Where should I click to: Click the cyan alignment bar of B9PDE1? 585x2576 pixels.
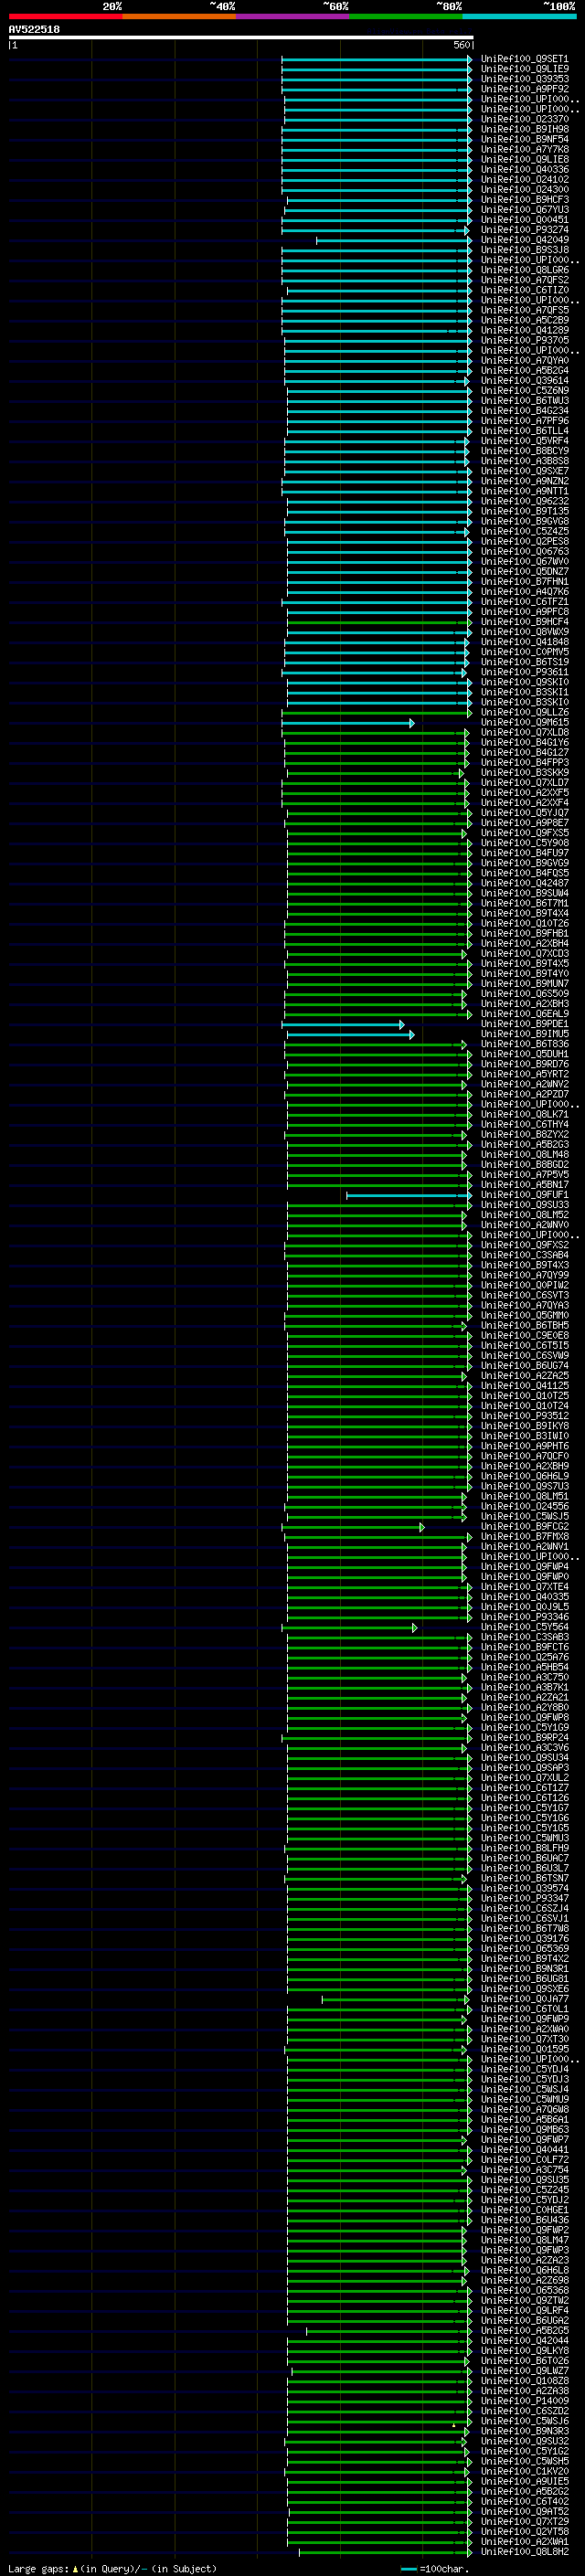pyautogui.click(x=343, y=1024)
